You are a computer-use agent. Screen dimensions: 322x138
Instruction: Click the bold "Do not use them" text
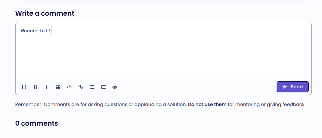(x=207, y=105)
